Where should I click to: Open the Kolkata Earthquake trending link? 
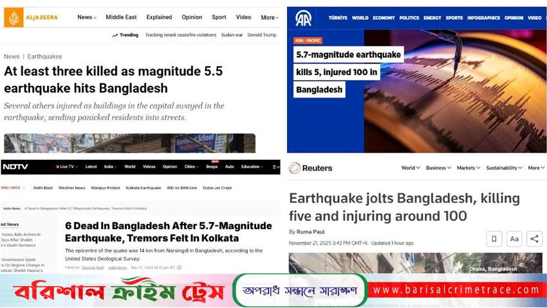(x=144, y=188)
